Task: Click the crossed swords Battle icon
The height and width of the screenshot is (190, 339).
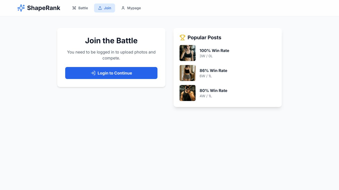Action: (74, 8)
